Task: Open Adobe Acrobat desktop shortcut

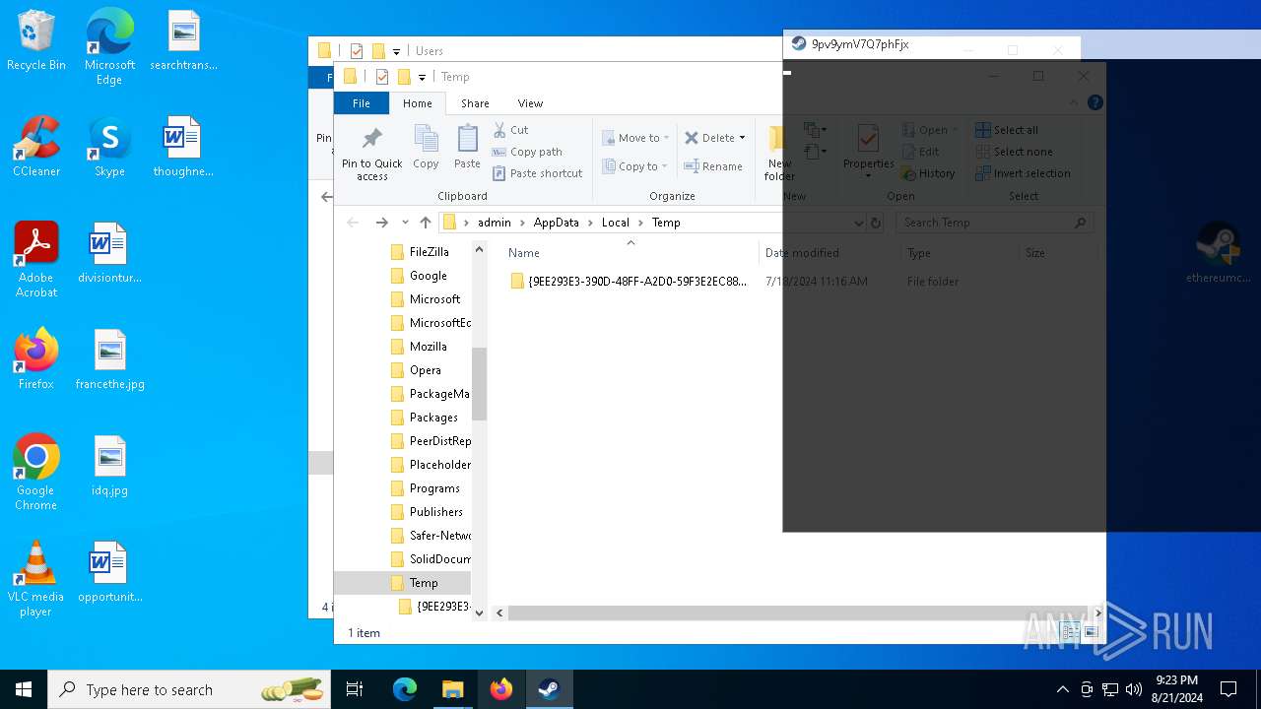Action: (35, 259)
